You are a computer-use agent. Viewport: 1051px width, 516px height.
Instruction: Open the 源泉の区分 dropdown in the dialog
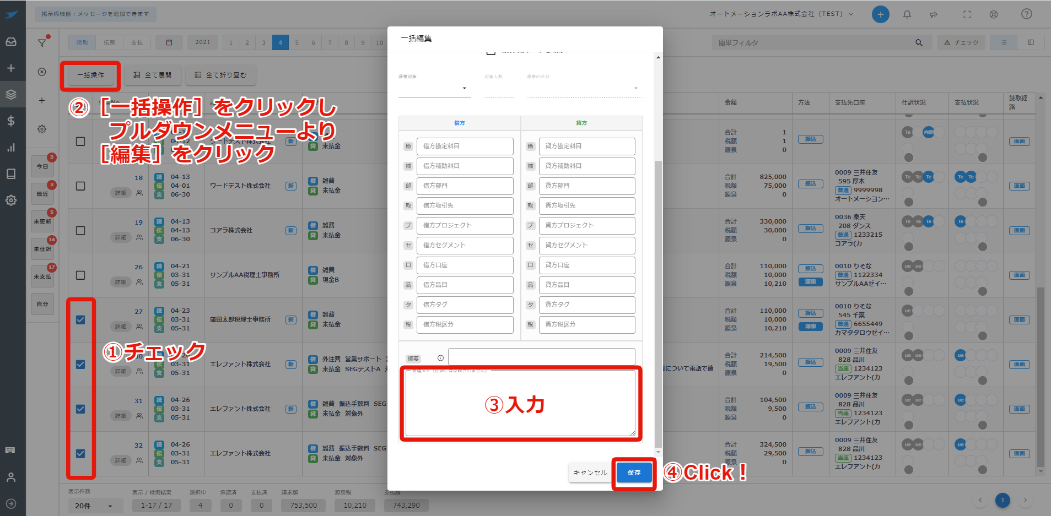point(584,88)
